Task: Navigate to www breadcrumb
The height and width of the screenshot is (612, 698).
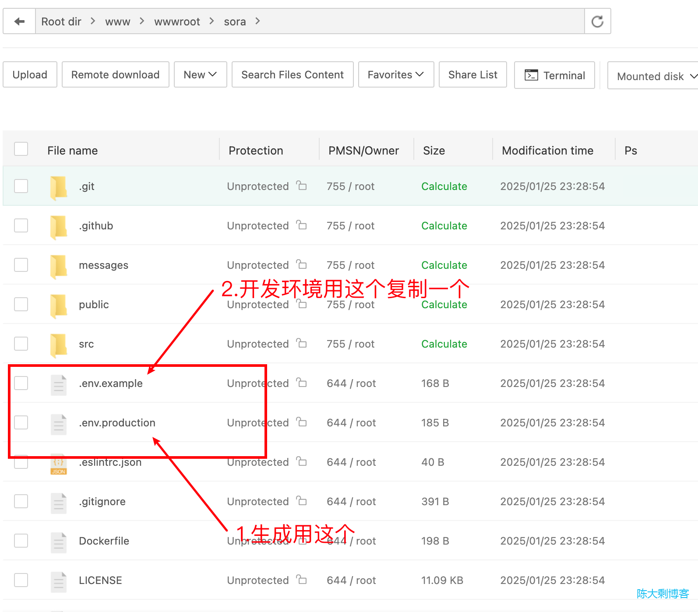Action: tap(118, 21)
